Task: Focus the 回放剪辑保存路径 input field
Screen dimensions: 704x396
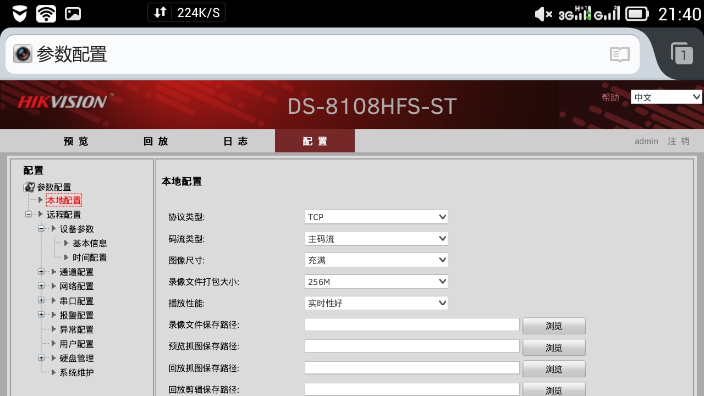Action: (412, 389)
